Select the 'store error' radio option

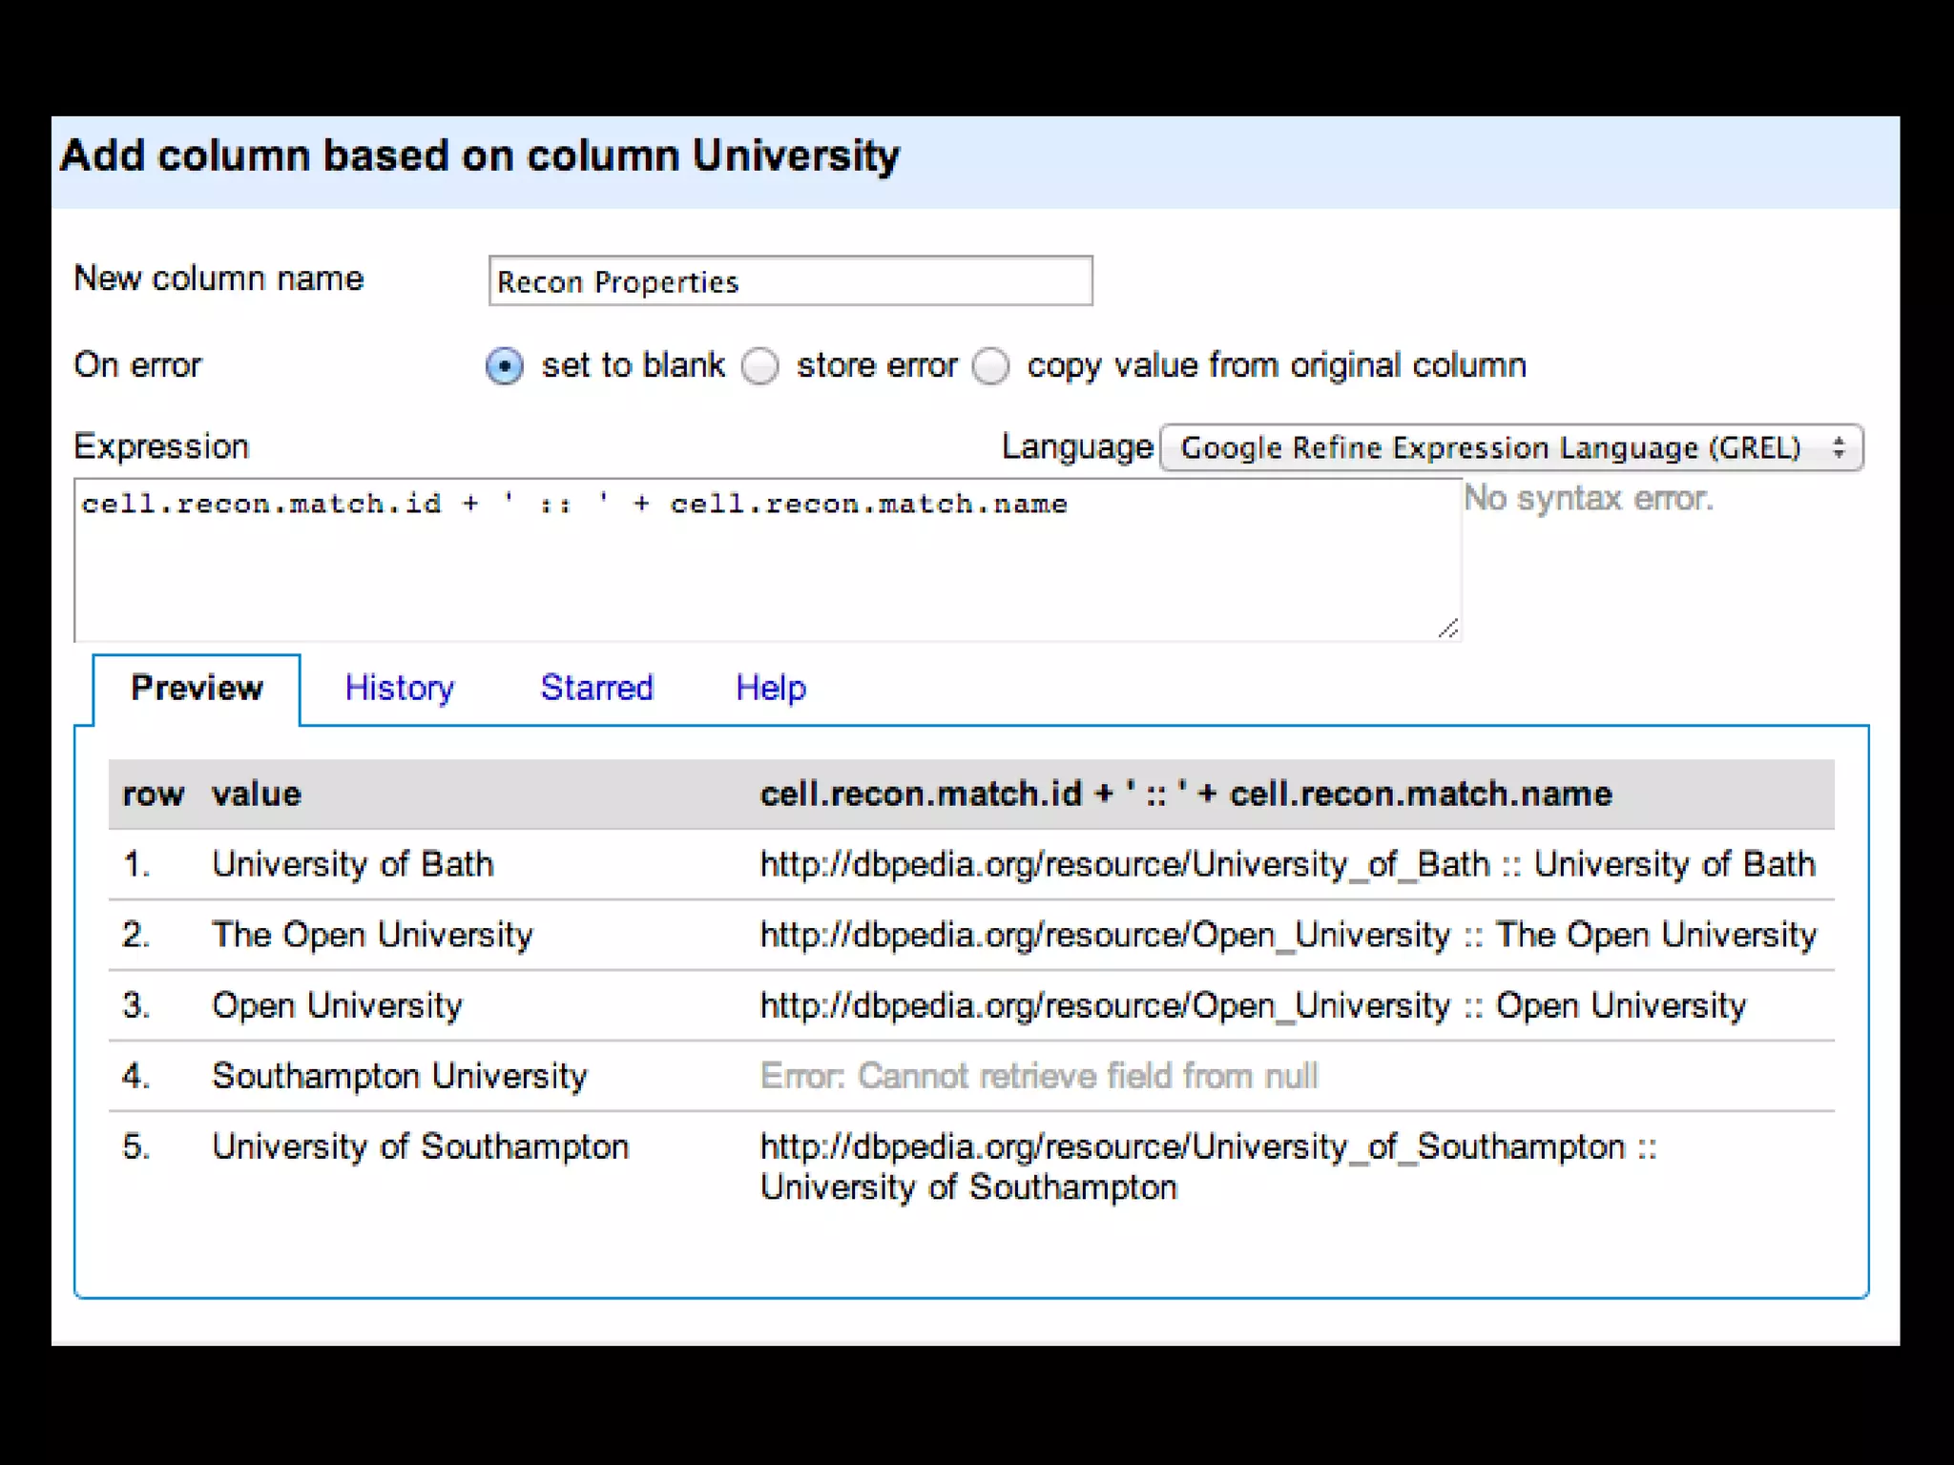click(760, 366)
